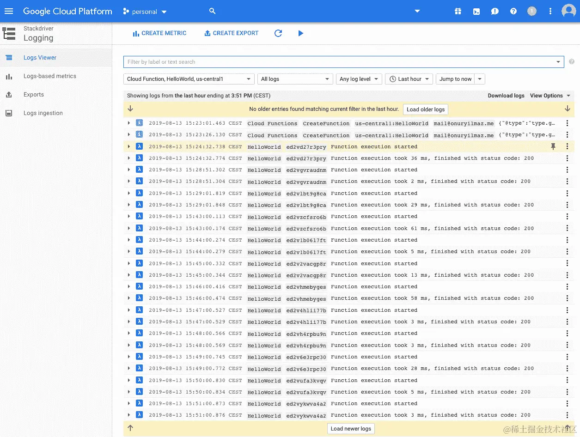Expand the header search dropdown arrow
The height and width of the screenshot is (437, 580).
[x=417, y=11]
